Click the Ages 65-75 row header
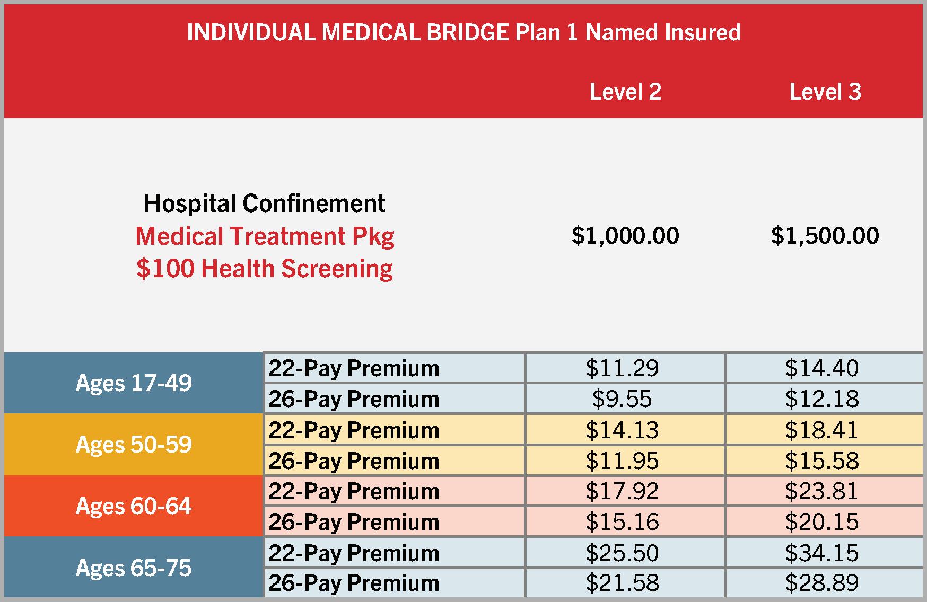Screen dimensions: 927x602 (x=134, y=568)
